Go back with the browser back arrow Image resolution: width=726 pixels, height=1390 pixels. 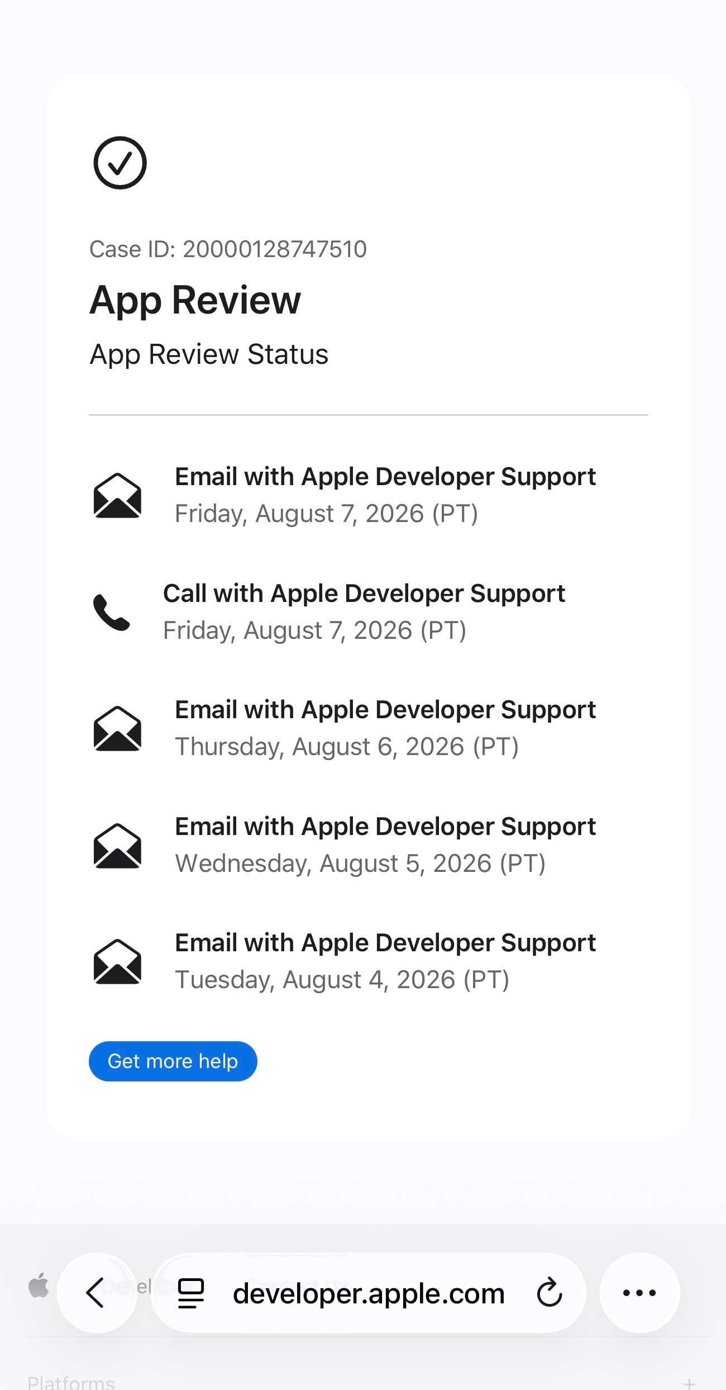point(97,1293)
